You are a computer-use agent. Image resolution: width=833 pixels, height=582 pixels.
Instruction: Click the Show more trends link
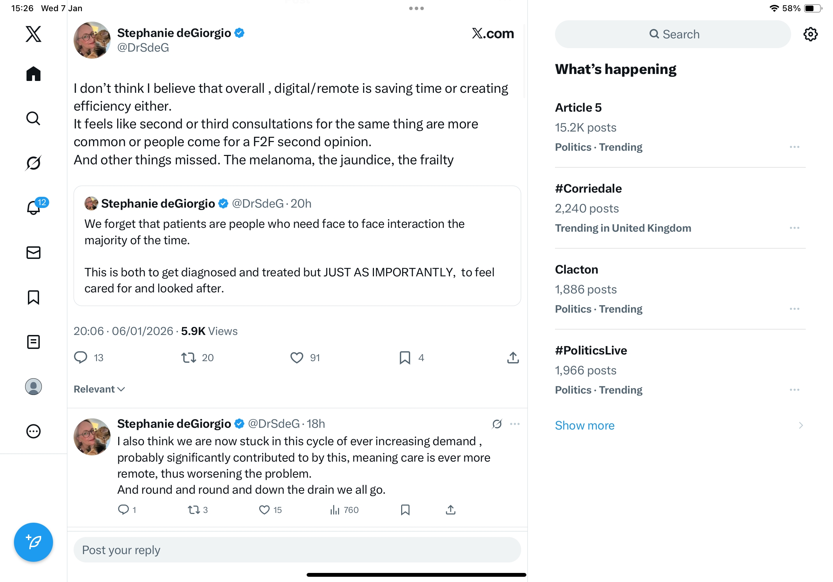pos(585,425)
